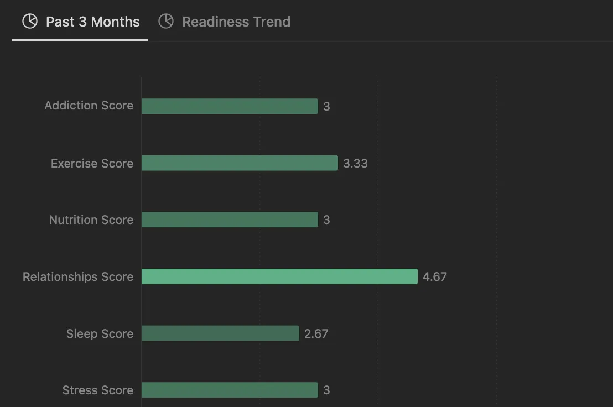Click the Sleep Score bar

click(220, 333)
